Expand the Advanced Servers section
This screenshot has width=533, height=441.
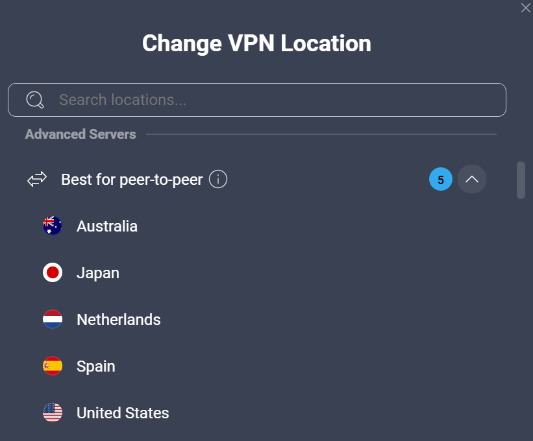81,134
